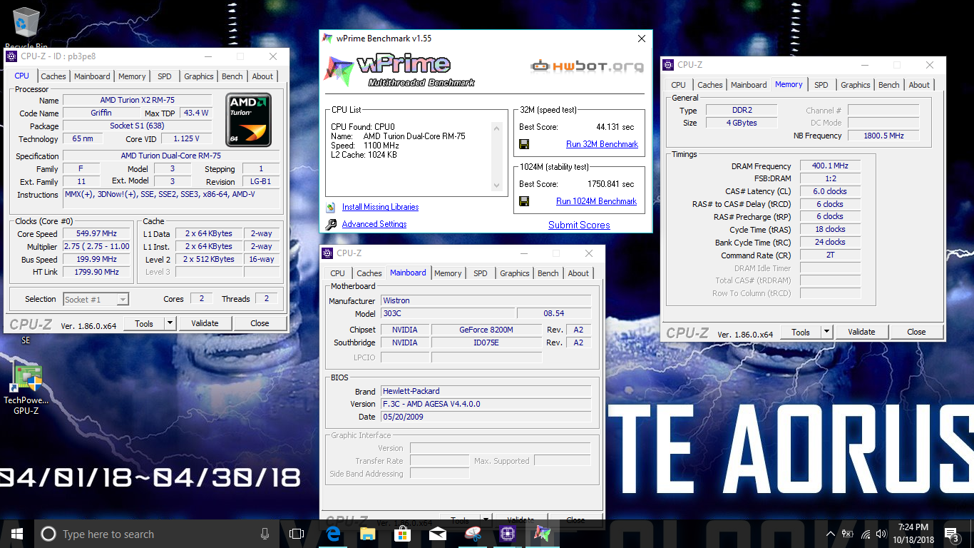Launch TechPowerUp GPU-Z desktop shortcut

[x=26, y=389]
